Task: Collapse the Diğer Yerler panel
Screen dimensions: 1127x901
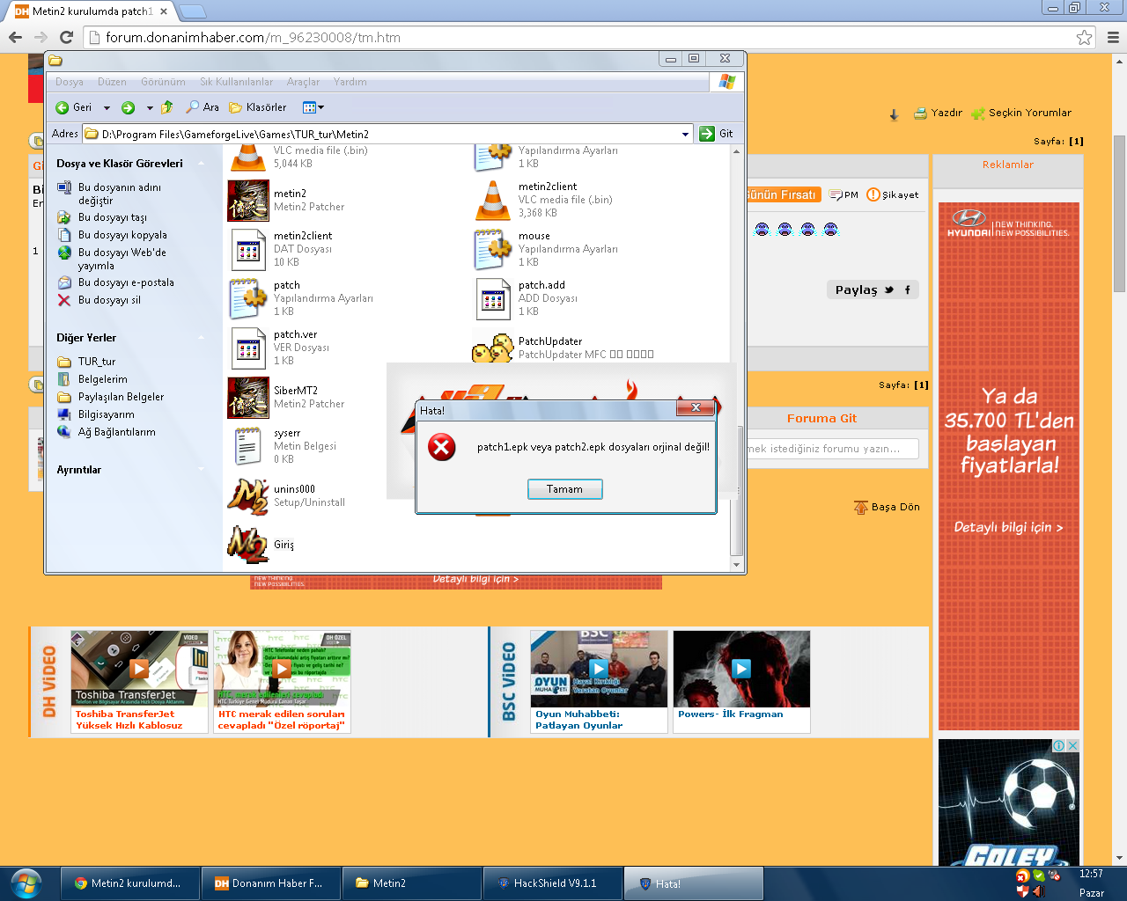Action: point(202,338)
